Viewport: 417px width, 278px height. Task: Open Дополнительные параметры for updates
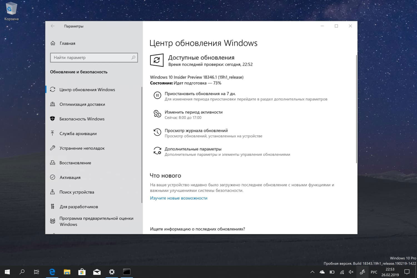[x=193, y=149]
